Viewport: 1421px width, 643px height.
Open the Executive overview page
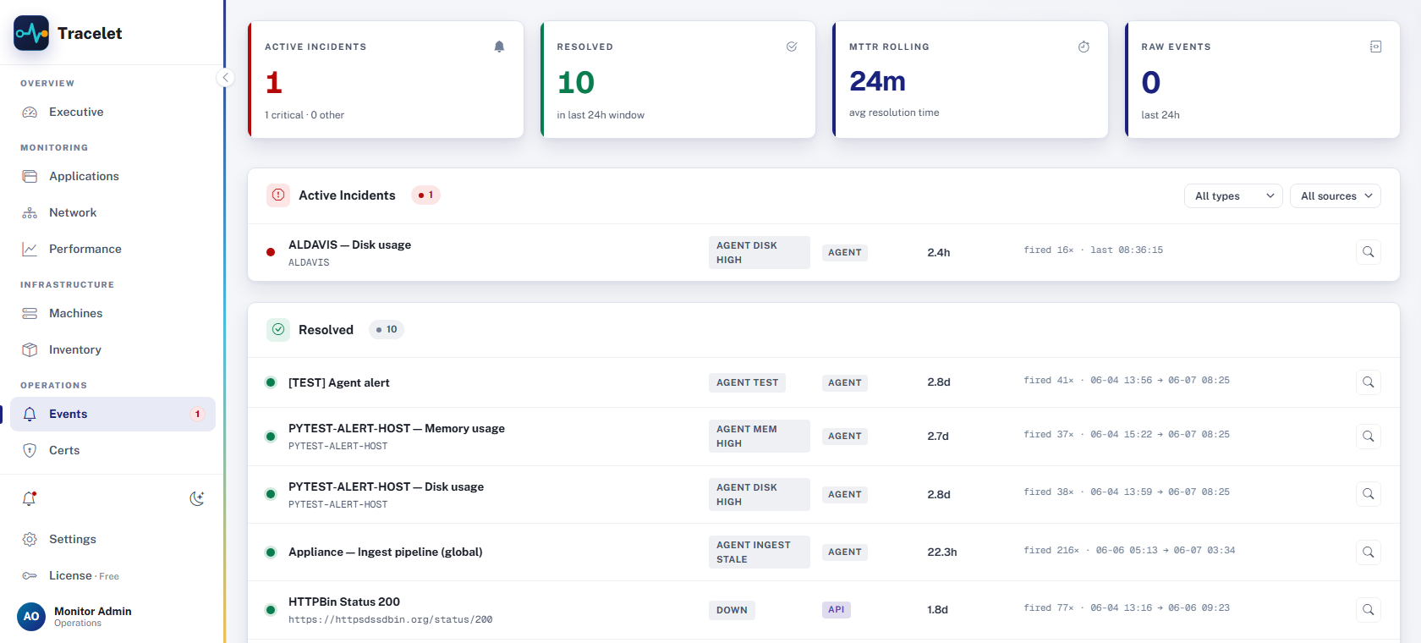(112, 112)
